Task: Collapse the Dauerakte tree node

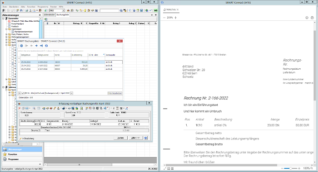Action: pos(4,19)
